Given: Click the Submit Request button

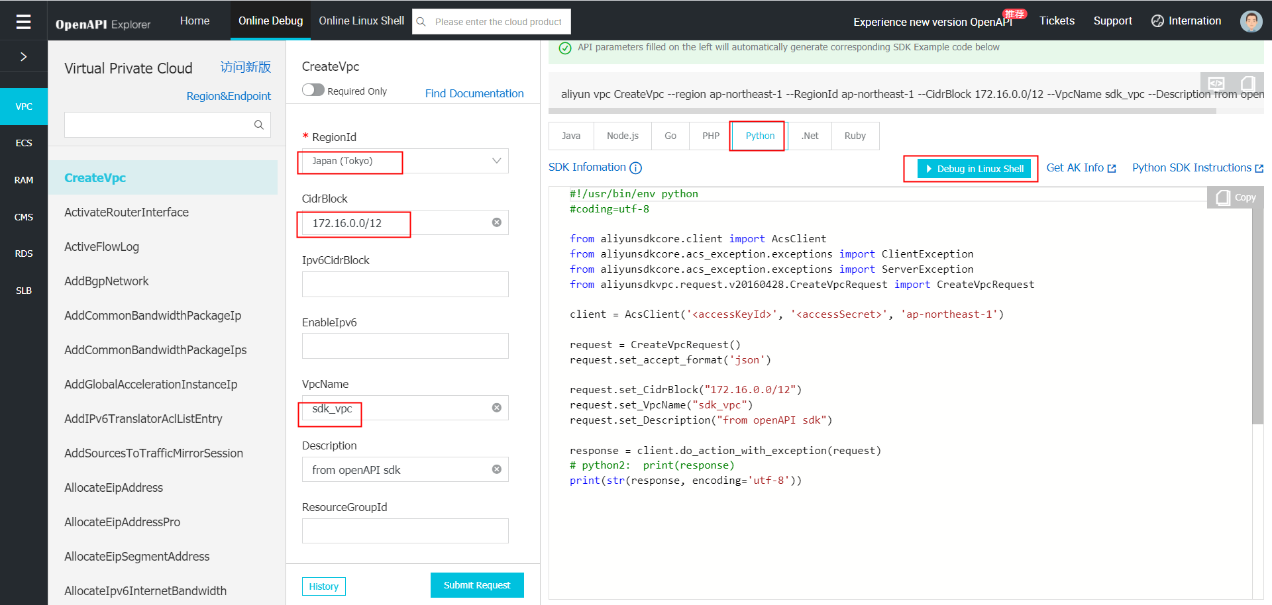Looking at the screenshot, I should 477,585.
